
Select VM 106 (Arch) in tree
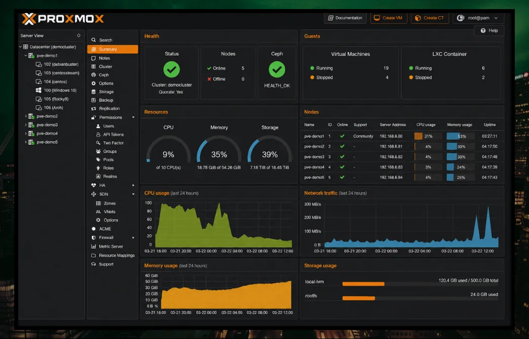tap(49, 108)
